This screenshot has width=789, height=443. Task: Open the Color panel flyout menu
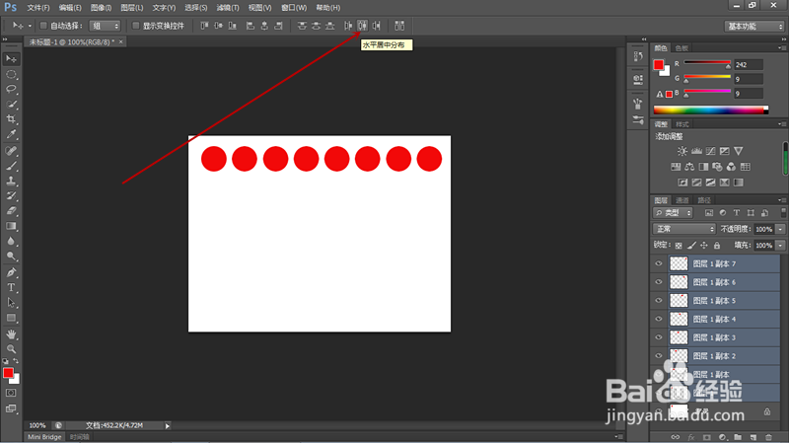click(782, 48)
